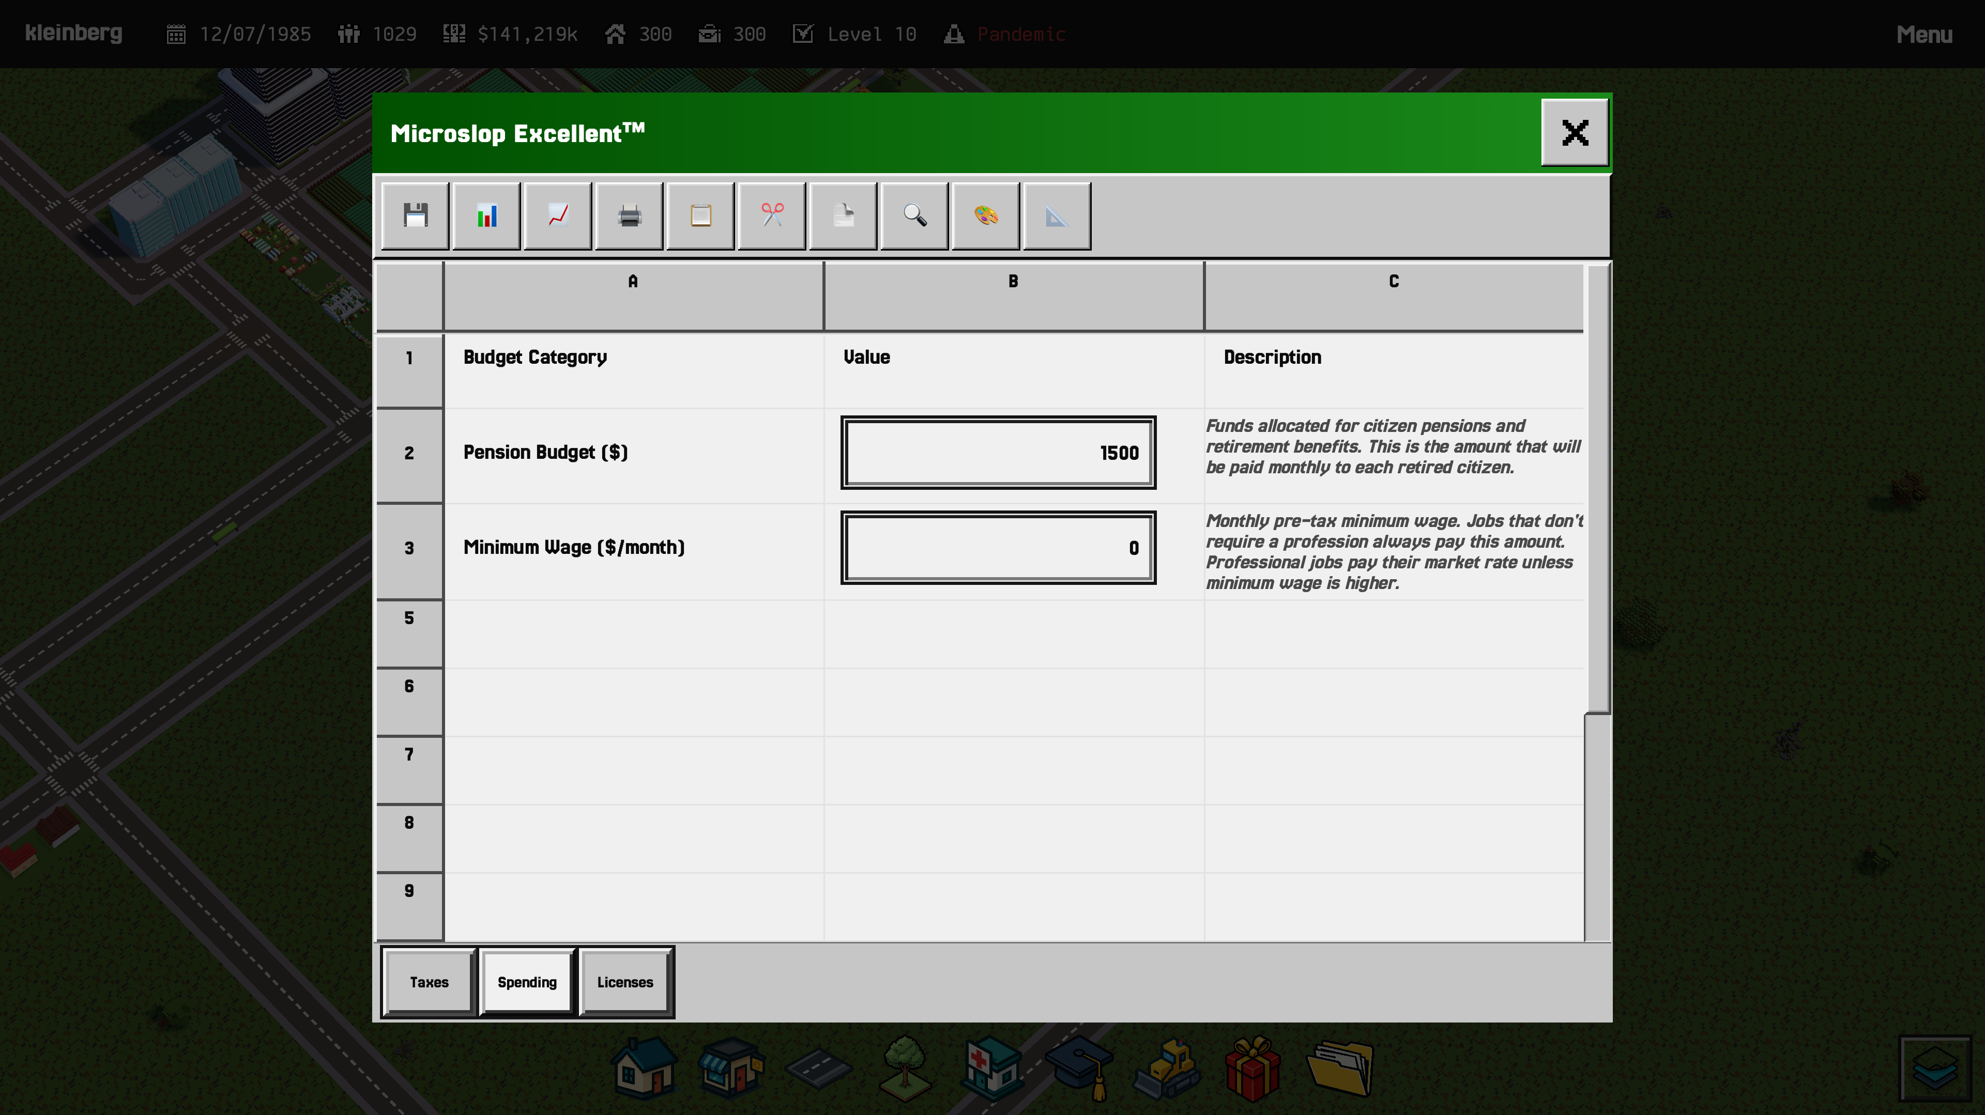Open the shop commercial build menu

pos(731,1067)
